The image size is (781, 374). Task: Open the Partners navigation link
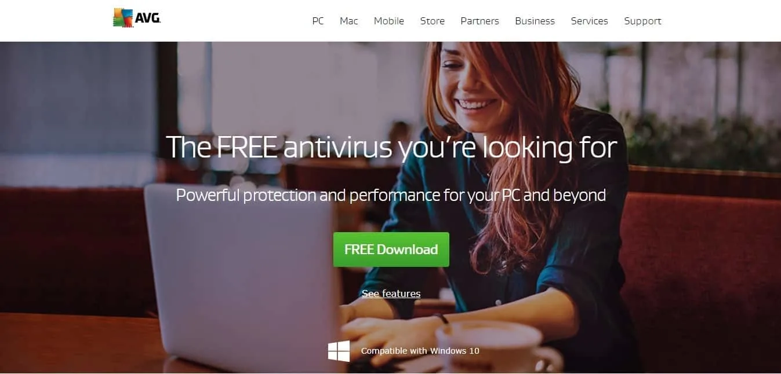click(x=480, y=21)
